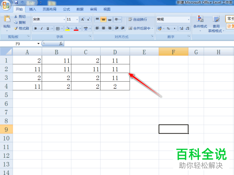Select middle vertical alignment

[103, 19]
